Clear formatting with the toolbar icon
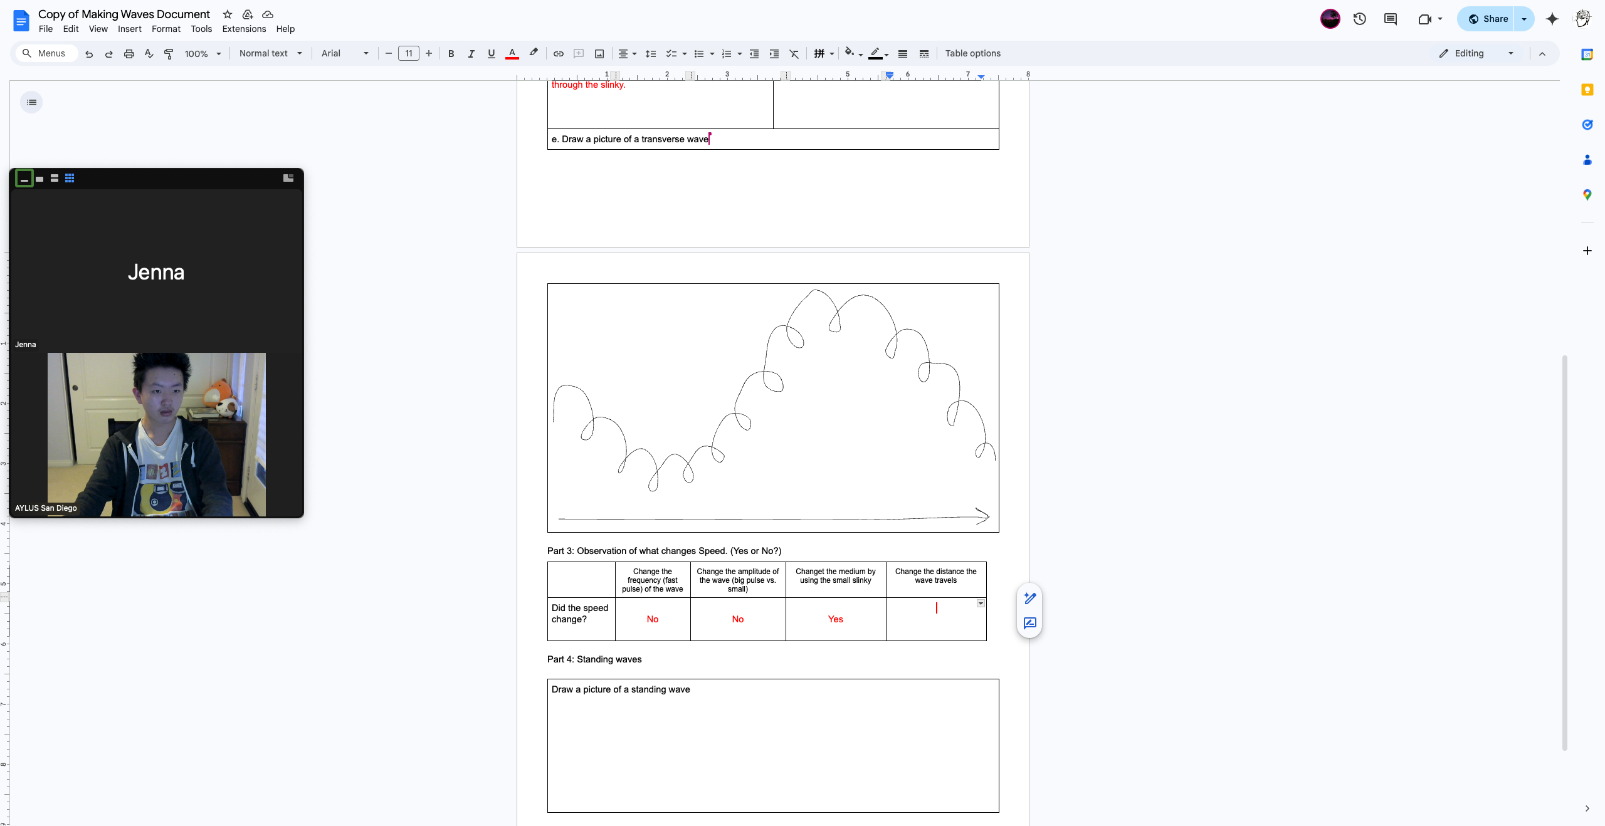 (794, 54)
